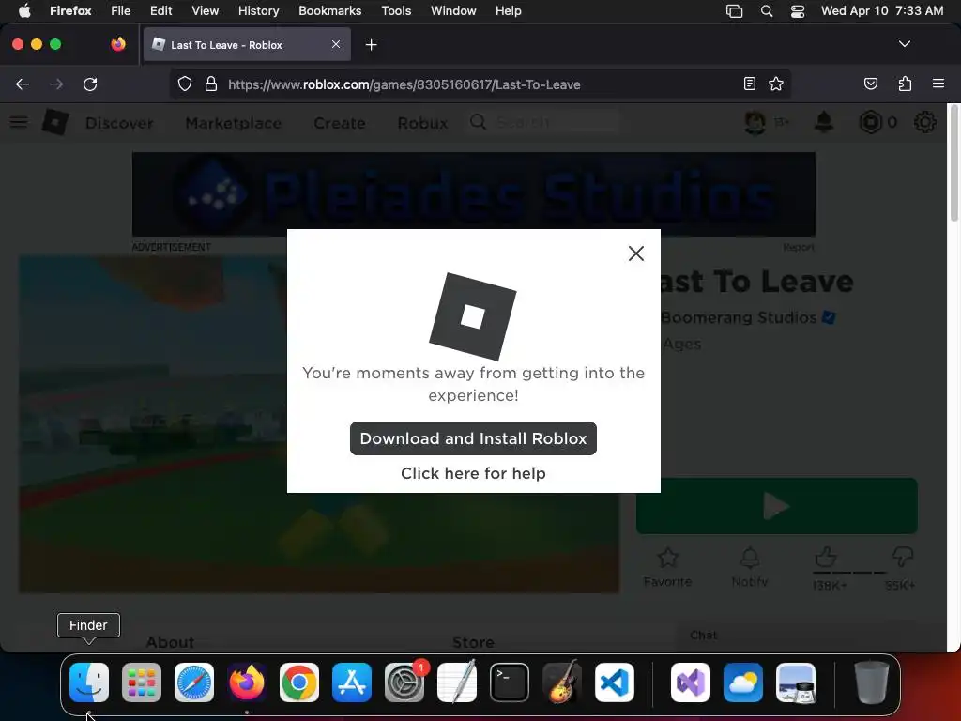View site security padlock details

pos(211,84)
